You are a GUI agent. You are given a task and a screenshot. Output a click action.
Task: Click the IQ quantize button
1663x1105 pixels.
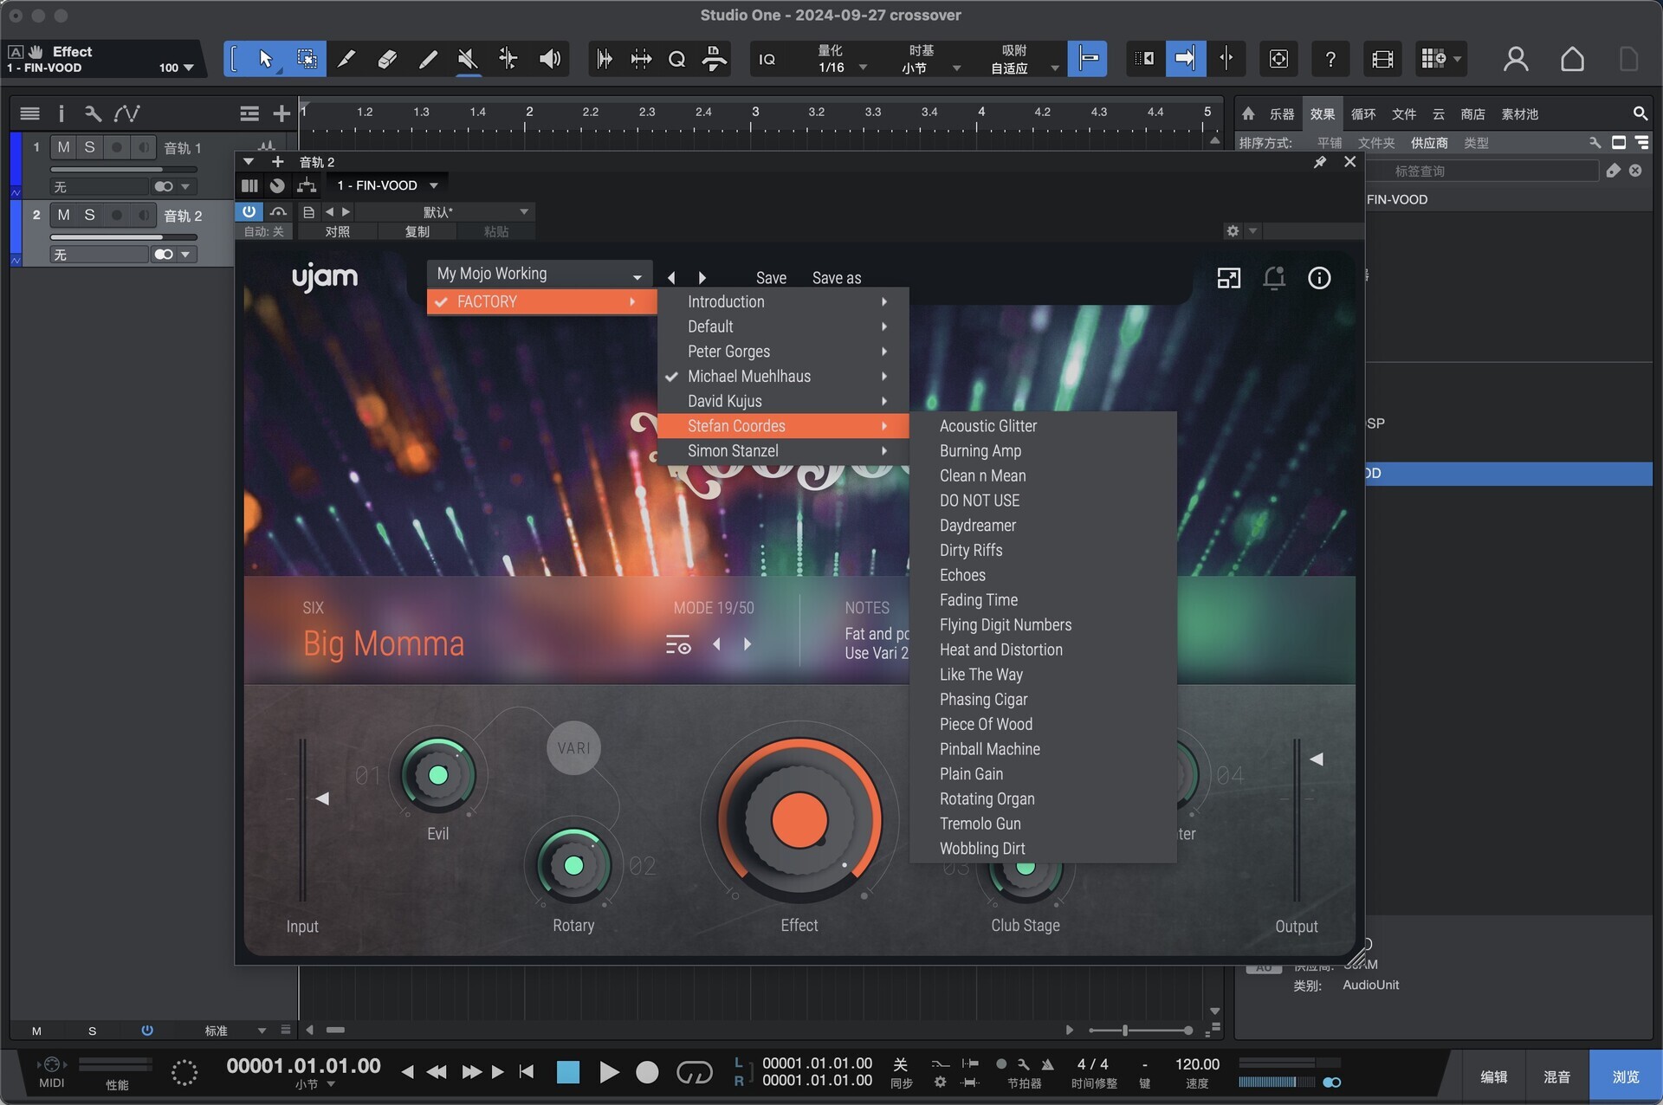(x=767, y=59)
